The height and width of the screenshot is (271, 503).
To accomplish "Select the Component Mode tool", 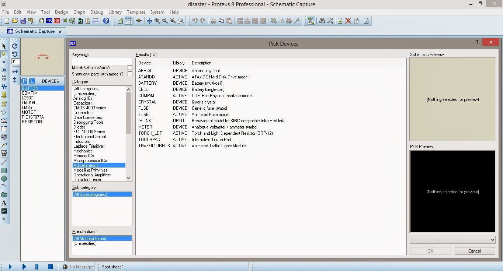I will pos(4,54).
